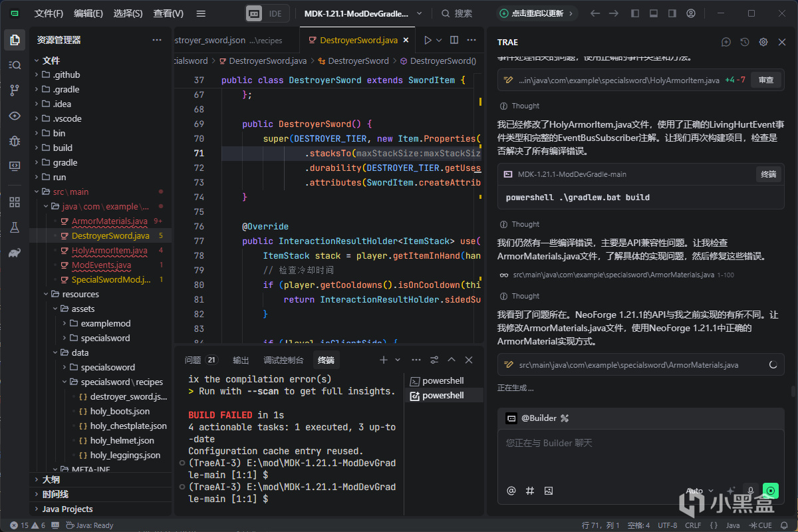Open the Auto model dropdown in chat

700,491
